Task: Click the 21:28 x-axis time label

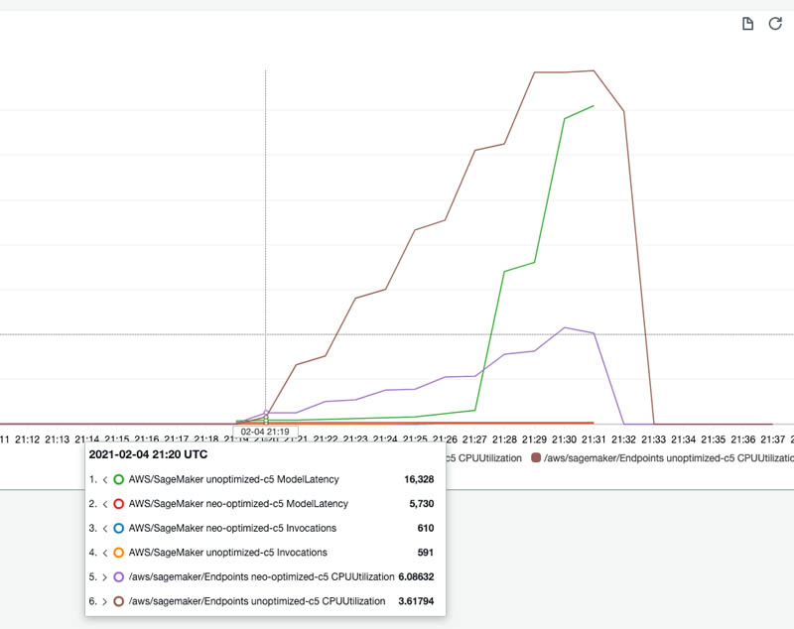Action: [x=504, y=440]
